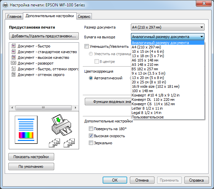Open help via 'Справка' button
The image size is (214, 189).
(197, 180)
